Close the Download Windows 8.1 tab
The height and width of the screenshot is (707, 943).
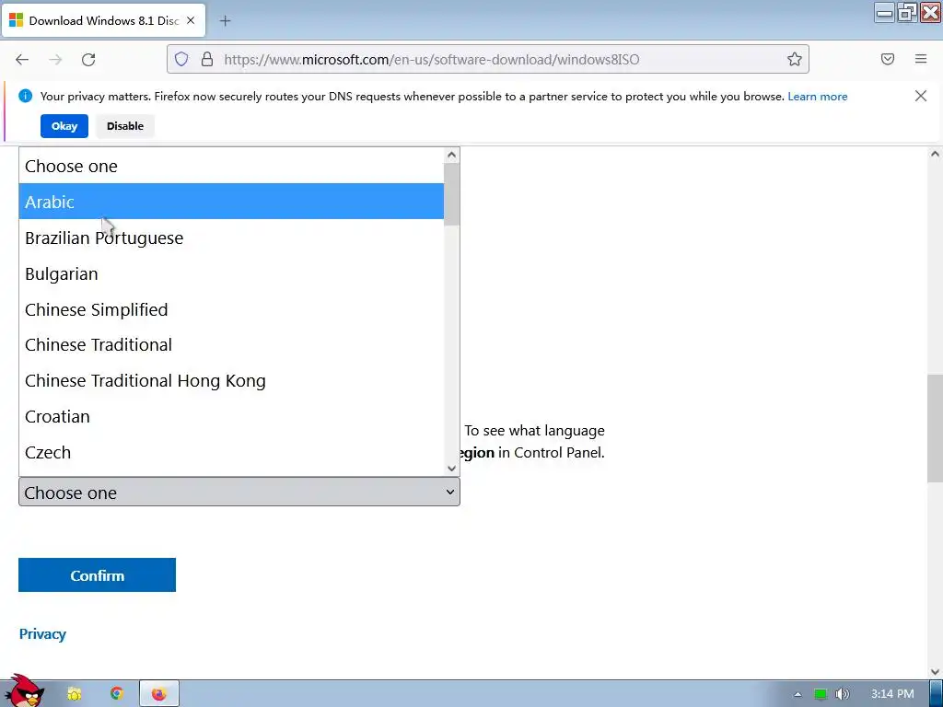click(x=191, y=20)
